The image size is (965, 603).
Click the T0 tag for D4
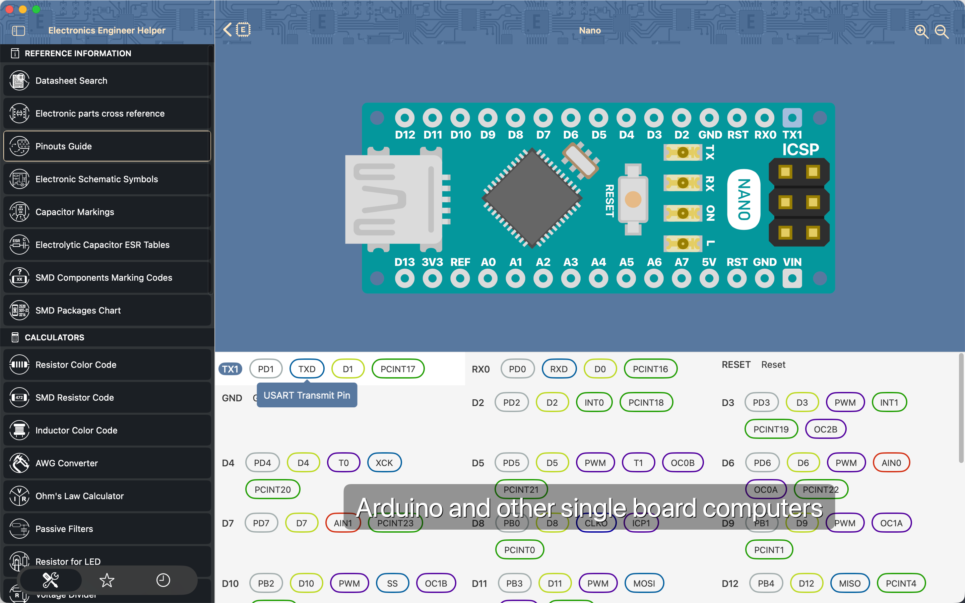[343, 463]
